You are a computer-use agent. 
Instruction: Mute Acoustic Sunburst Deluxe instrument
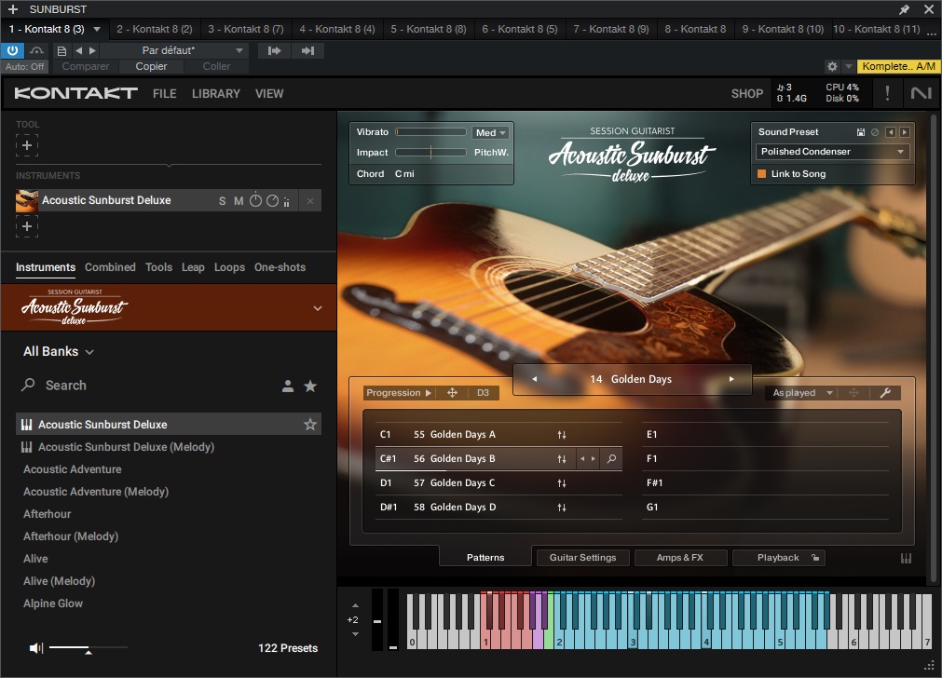point(239,201)
